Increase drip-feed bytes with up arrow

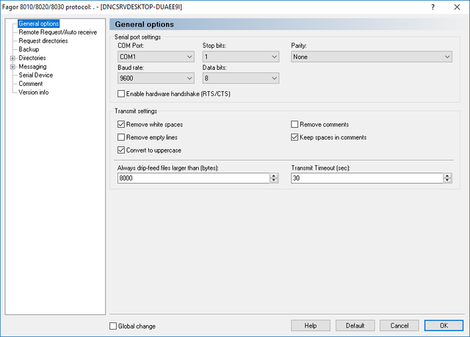click(274, 175)
